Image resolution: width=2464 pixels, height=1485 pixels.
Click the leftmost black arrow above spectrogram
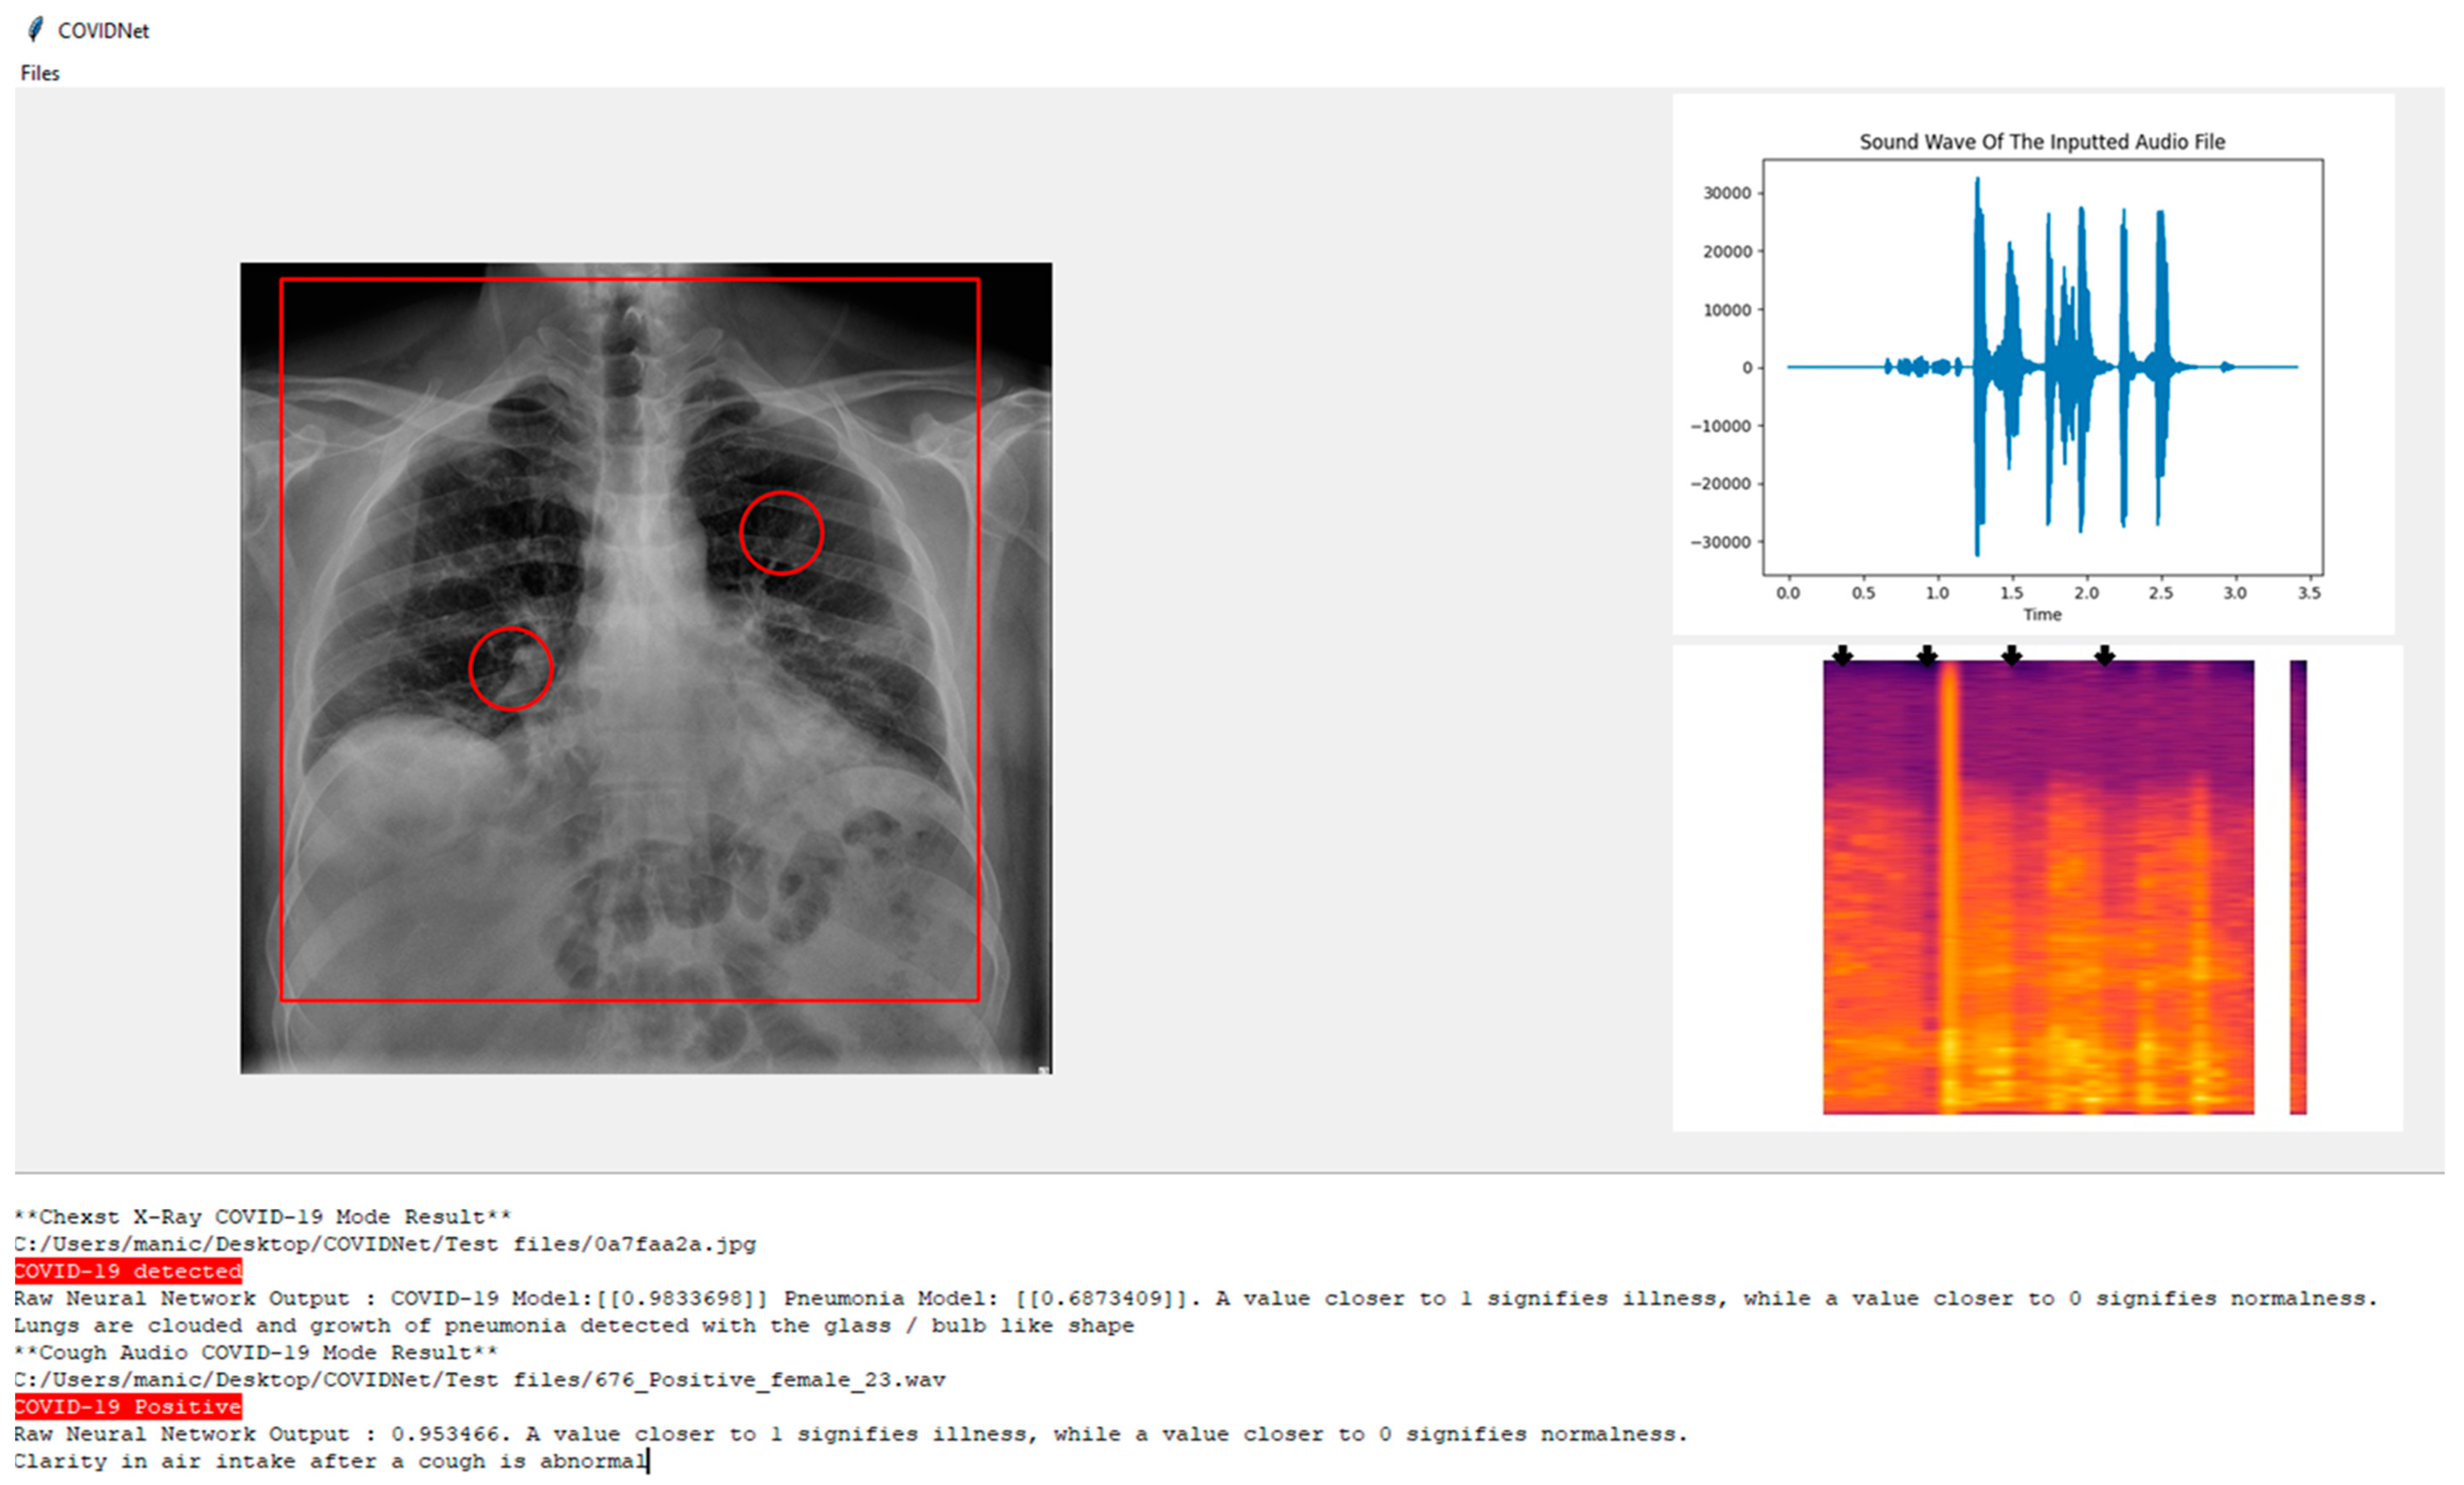(1842, 655)
